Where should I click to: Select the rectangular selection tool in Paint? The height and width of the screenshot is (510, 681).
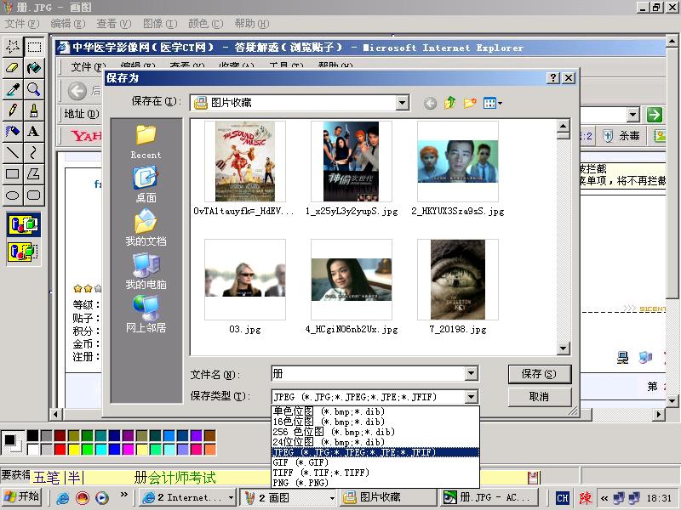[34, 46]
